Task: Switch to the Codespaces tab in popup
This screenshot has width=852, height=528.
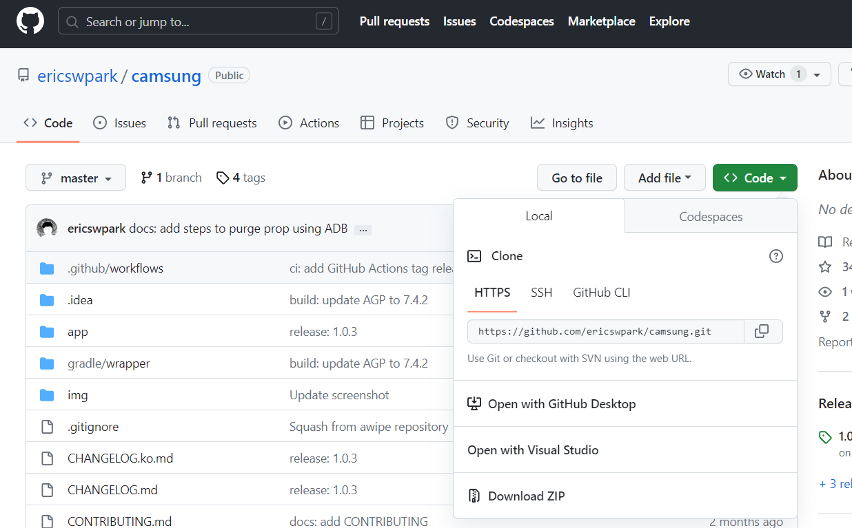Action: coord(711,216)
